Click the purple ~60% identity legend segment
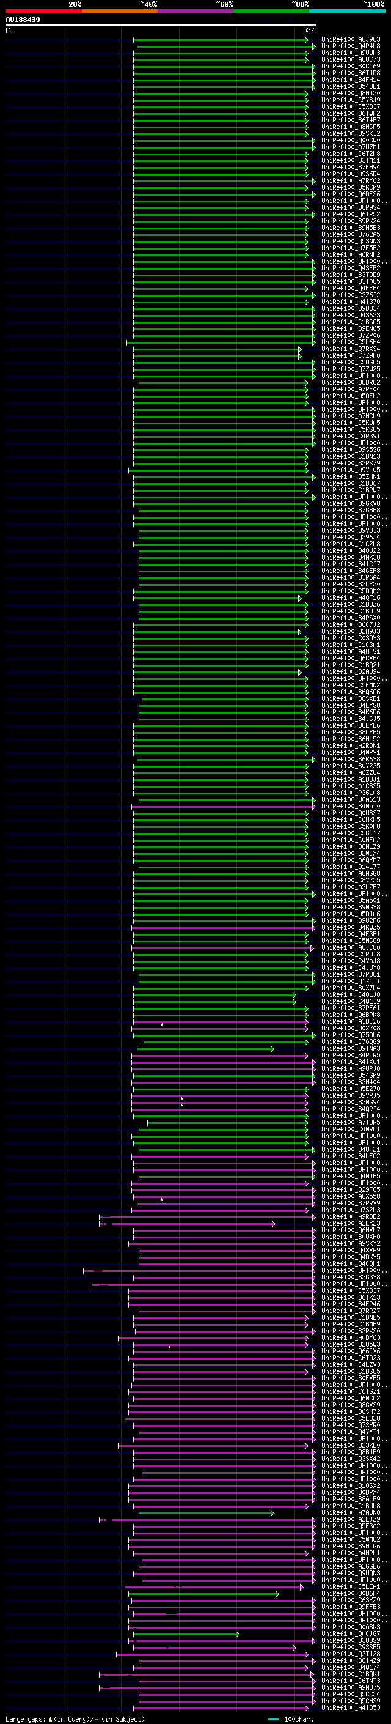Image resolution: width=391 pixels, height=1724 pixels. coord(196,11)
